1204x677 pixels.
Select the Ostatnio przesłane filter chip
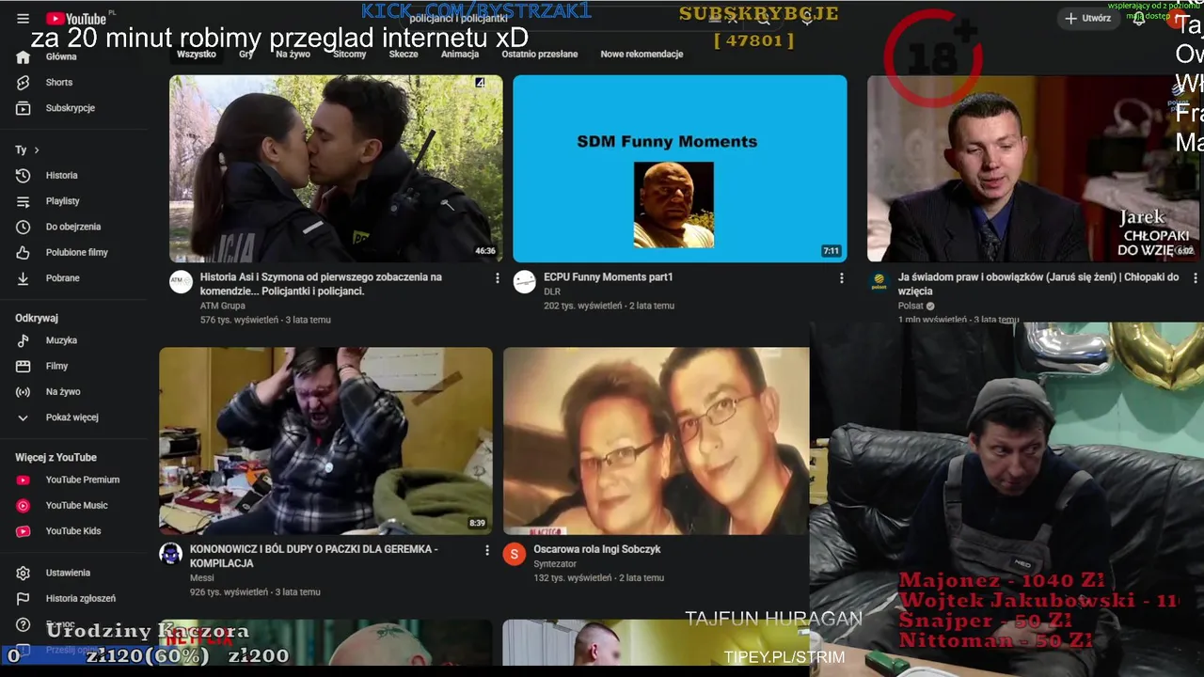(540, 55)
